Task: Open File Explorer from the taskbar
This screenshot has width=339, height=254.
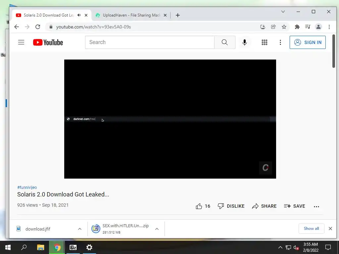Action: coord(40,247)
